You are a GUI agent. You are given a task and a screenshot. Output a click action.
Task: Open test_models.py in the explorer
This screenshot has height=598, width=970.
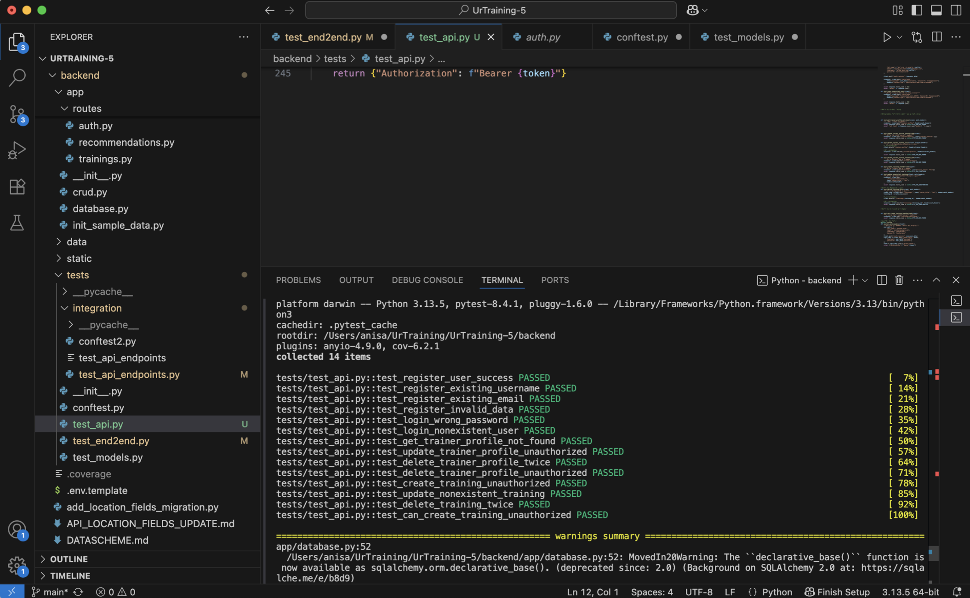[108, 457]
